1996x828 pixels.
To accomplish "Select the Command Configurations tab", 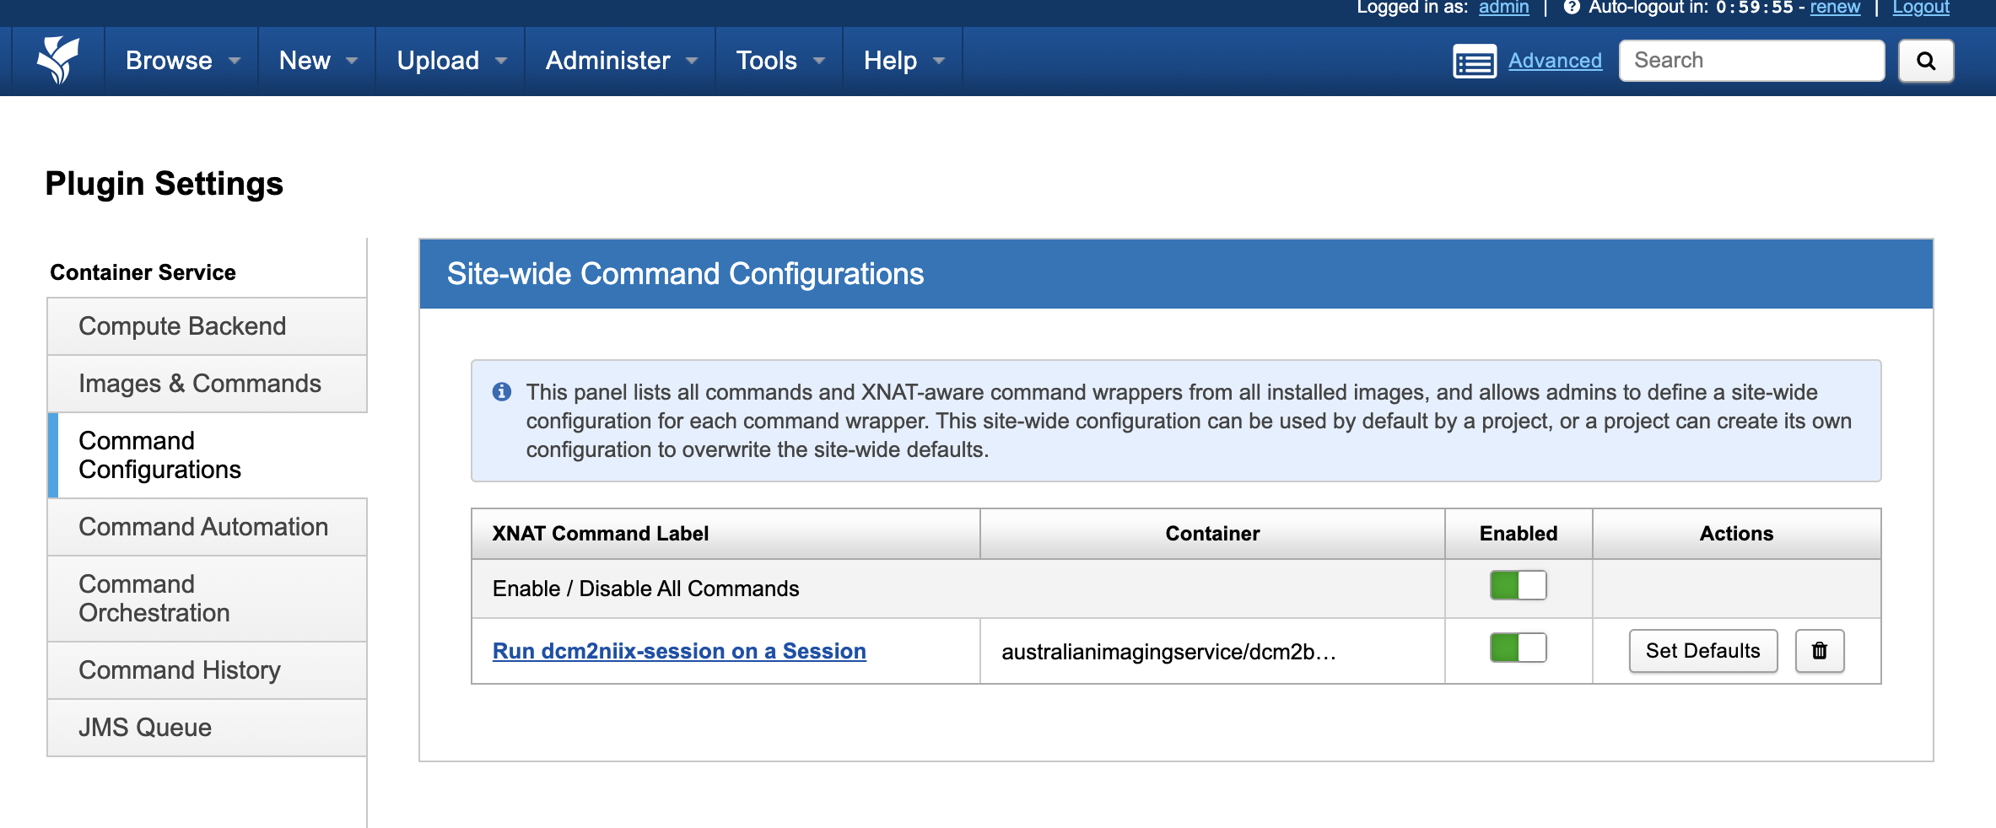I will pos(208,455).
